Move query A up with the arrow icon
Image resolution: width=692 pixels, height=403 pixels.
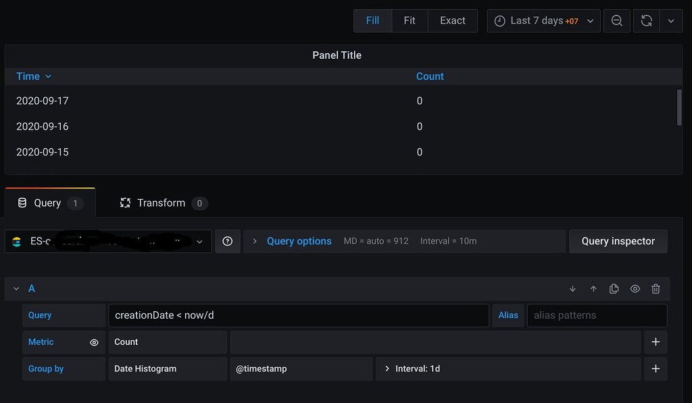point(593,288)
